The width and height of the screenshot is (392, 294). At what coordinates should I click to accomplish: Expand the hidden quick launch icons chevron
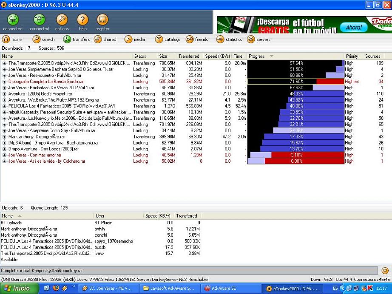pos(74,286)
